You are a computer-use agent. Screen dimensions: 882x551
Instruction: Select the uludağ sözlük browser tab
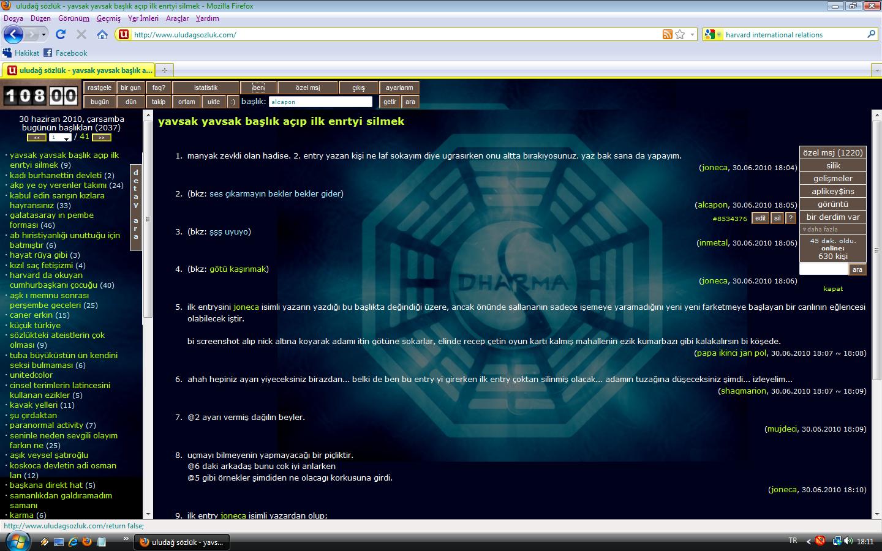(x=78, y=70)
